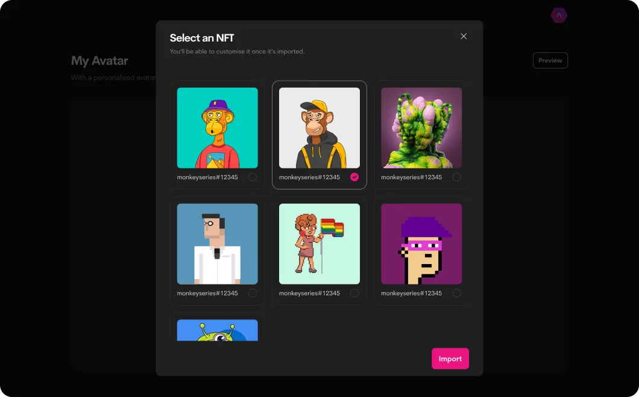Select the orange ape with purple bucket hat
639x397 pixels.
[217, 128]
